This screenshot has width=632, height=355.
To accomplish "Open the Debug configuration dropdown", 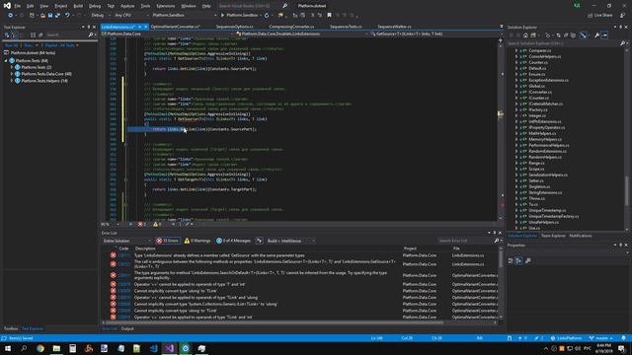I will 101,16.
